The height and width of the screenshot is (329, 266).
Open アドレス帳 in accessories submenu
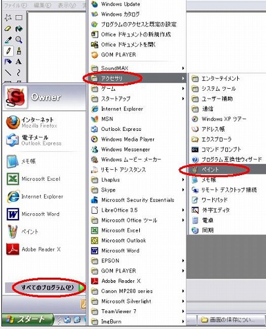tap(228, 129)
